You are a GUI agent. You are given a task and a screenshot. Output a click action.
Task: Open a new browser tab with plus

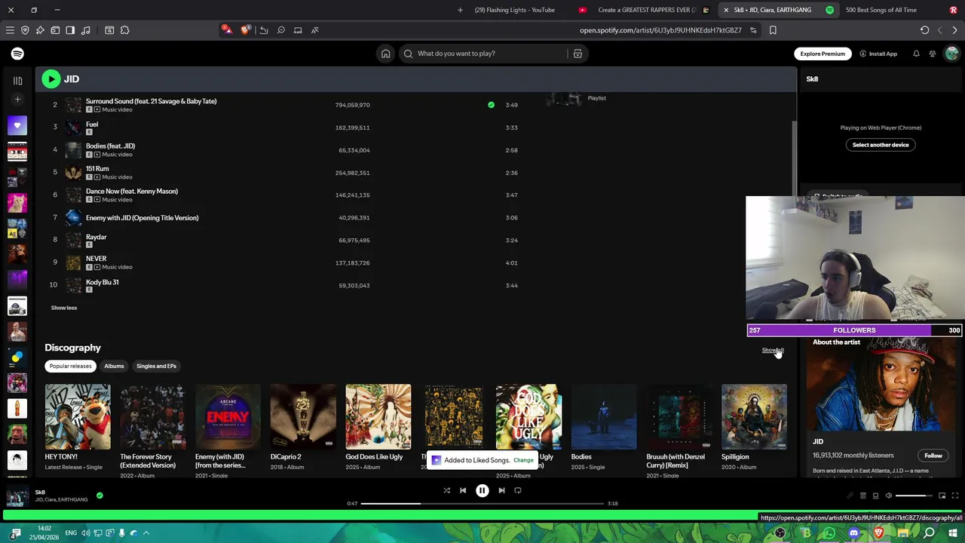click(460, 10)
